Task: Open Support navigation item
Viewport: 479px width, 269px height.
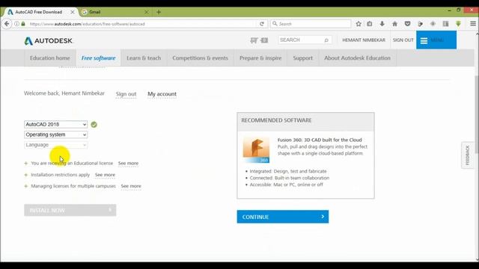Action: tap(302, 58)
